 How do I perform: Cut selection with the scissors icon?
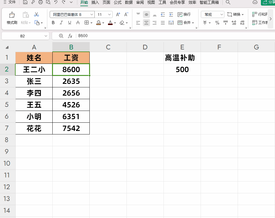36,14
